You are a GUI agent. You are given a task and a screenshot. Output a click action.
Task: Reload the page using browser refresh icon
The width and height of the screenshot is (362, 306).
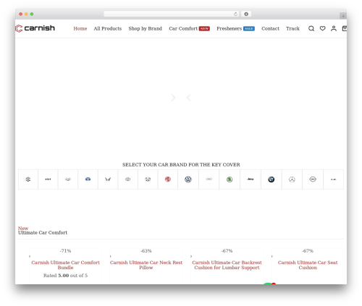[235, 14]
